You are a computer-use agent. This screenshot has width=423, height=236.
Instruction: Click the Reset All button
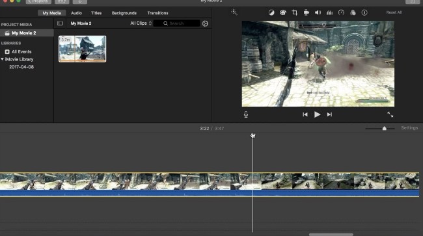(394, 12)
